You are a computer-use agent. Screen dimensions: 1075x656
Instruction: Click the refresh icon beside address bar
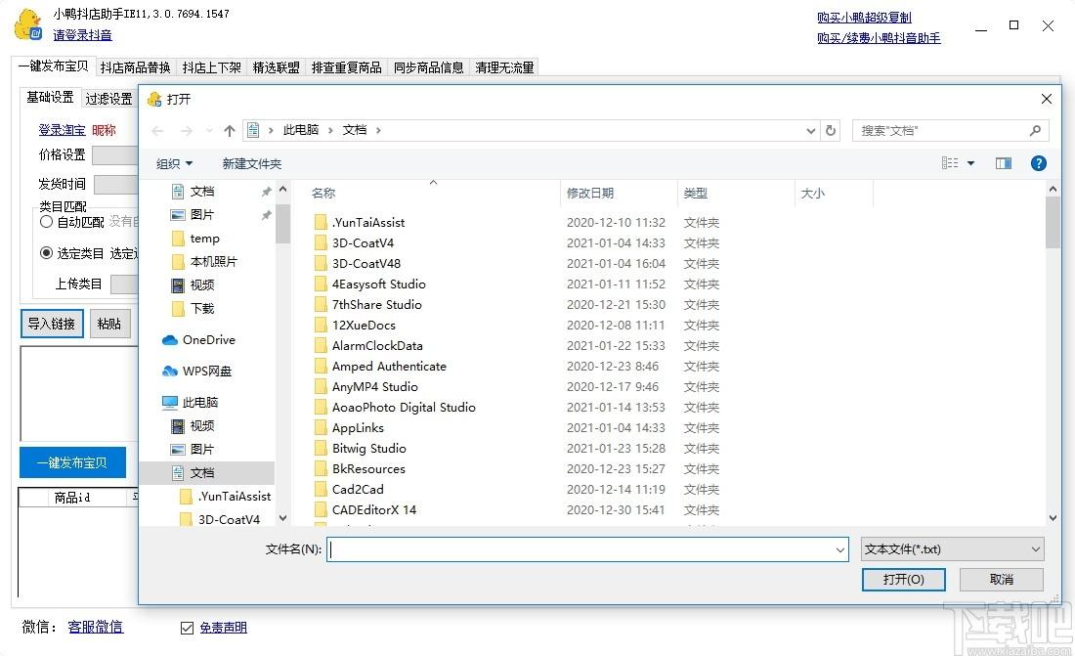coord(831,130)
